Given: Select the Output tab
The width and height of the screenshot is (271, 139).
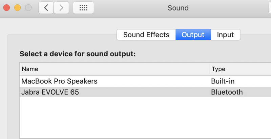Looking at the screenshot, I should [x=193, y=35].
